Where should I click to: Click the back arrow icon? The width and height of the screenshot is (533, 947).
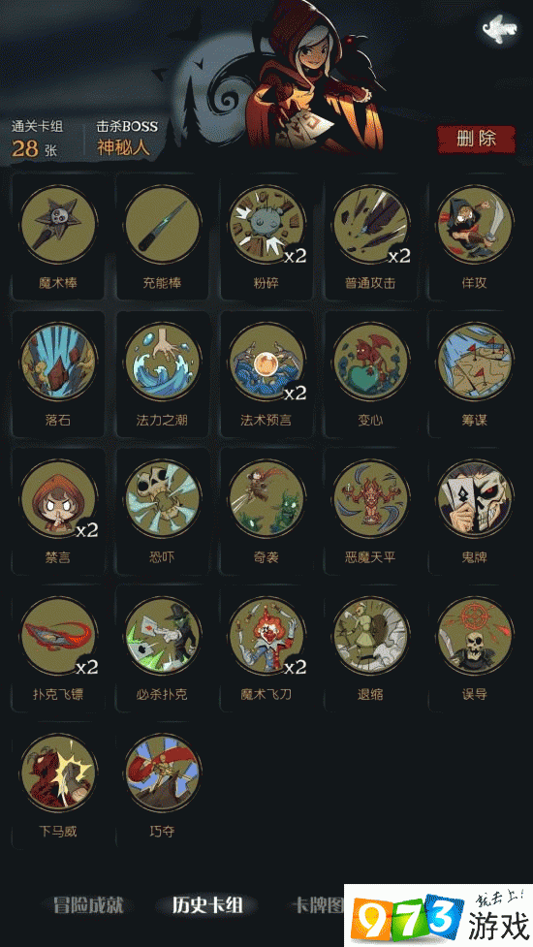(x=500, y=27)
